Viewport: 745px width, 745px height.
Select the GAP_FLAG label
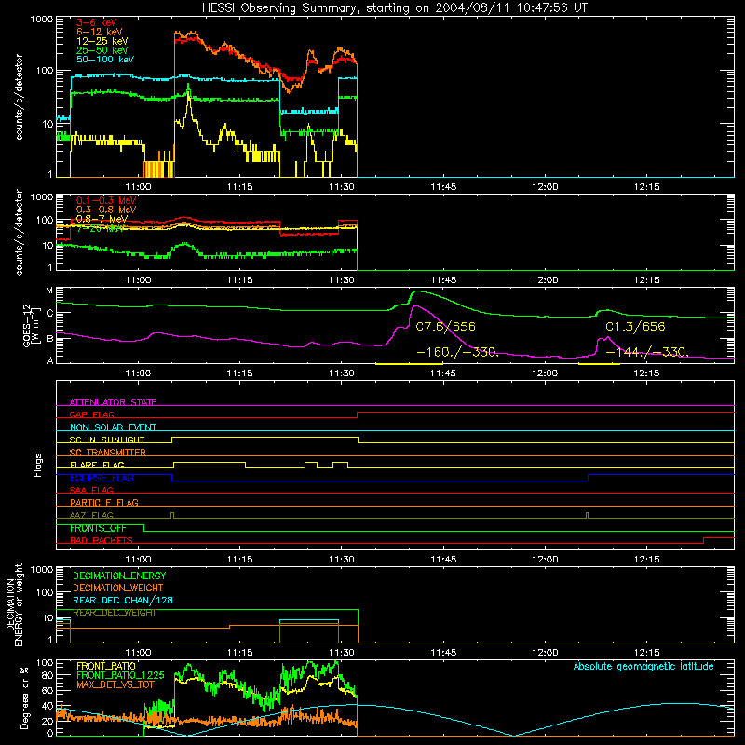[x=92, y=414]
